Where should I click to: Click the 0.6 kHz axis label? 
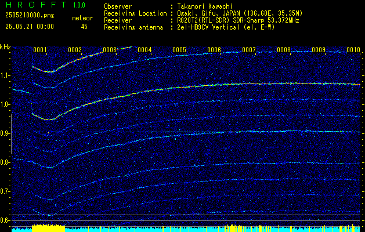click(x=5, y=220)
